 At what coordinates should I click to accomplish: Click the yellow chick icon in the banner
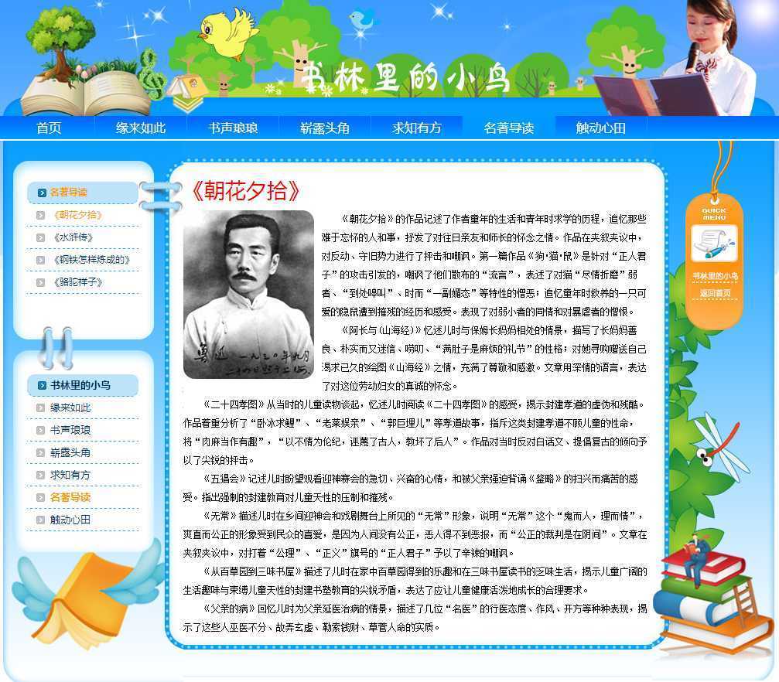click(x=228, y=32)
